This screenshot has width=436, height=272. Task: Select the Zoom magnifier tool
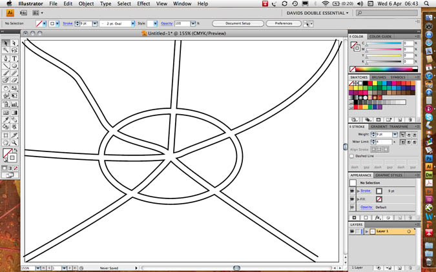tap(14, 142)
